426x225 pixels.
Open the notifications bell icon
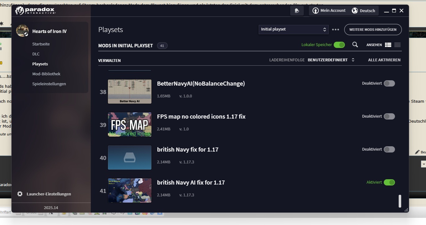point(297,11)
